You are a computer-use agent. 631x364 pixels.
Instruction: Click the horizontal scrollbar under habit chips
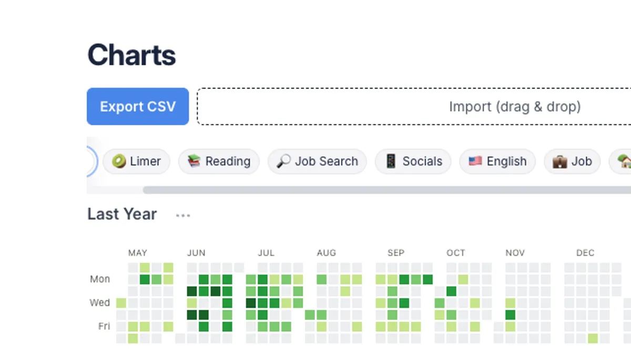[x=387, y=190]
